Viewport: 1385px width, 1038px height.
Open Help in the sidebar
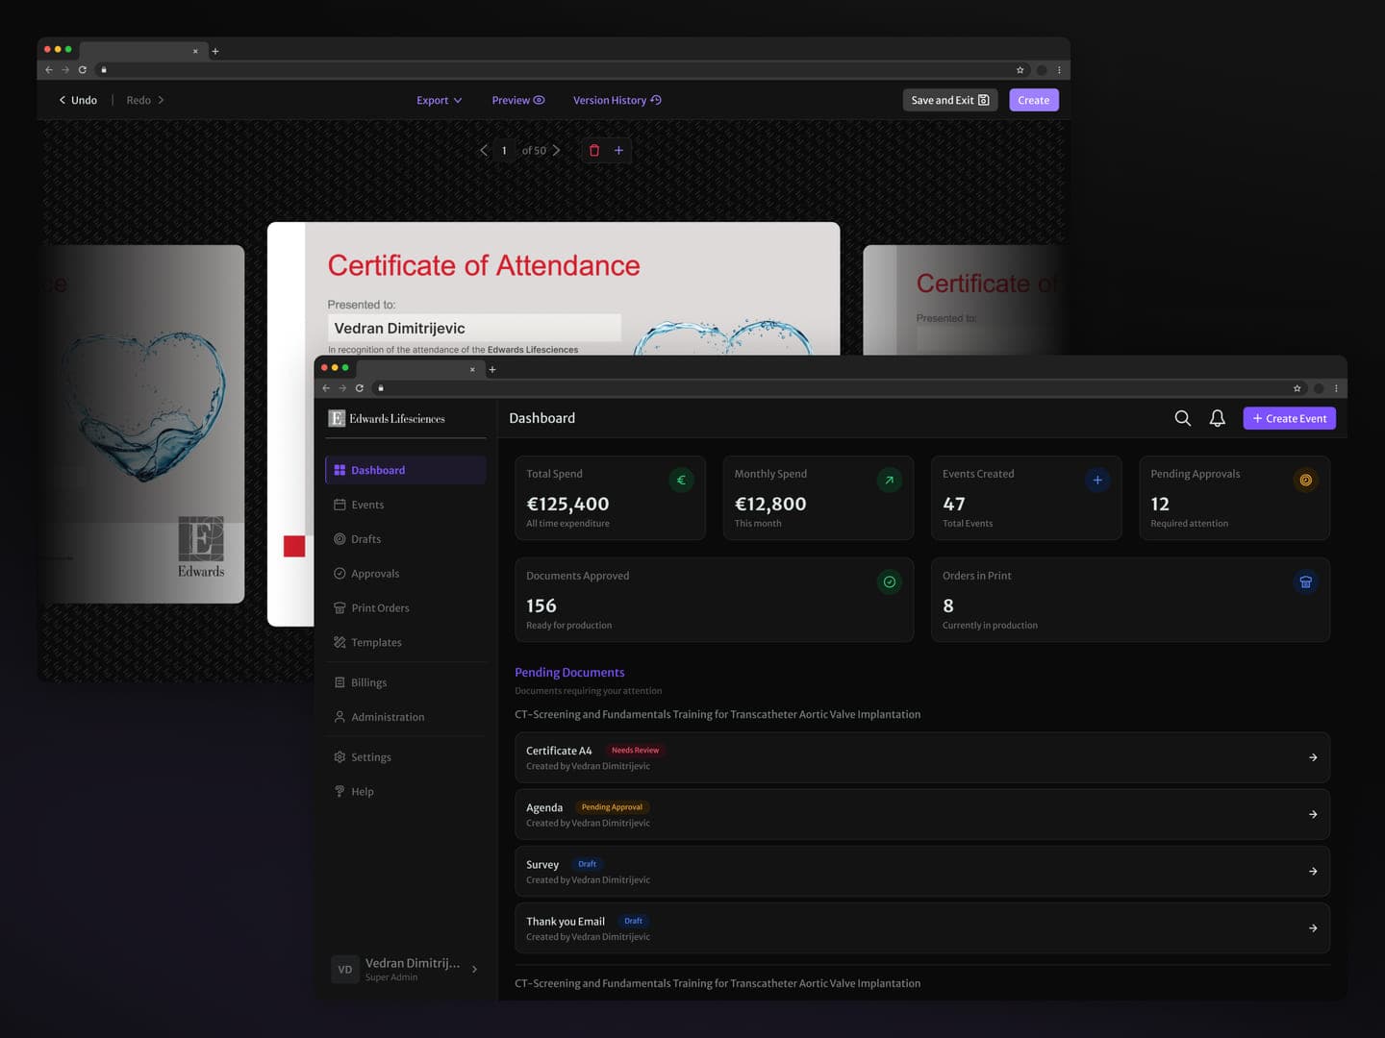(x=406, y=792)
